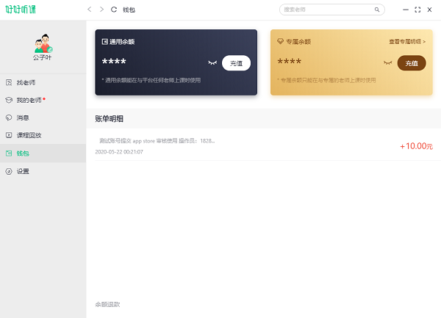Click the 钱包 page title in the top bar
This screenshot has width=441, height=318.
[x=129, y=10]
